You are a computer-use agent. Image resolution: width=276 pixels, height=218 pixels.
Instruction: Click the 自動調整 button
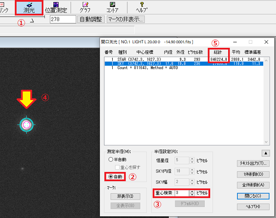tap(91, 19)
